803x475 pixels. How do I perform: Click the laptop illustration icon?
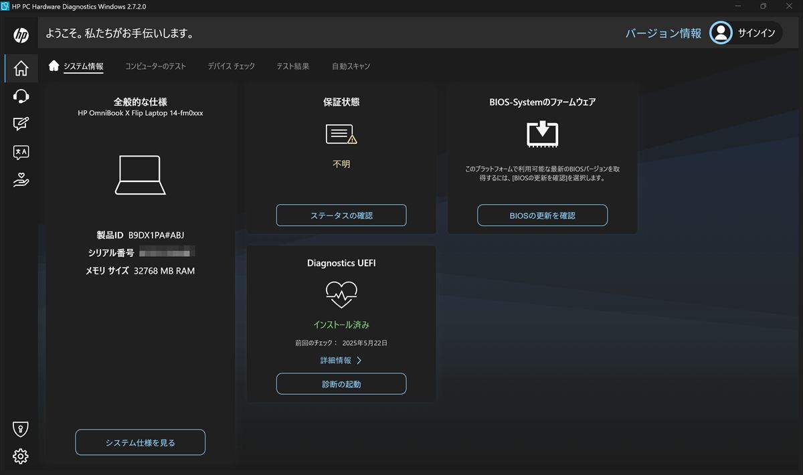(x=141, y=175)
